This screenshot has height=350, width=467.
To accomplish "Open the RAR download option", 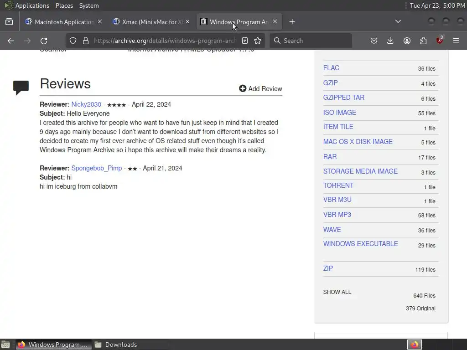I will pos(330,157).
